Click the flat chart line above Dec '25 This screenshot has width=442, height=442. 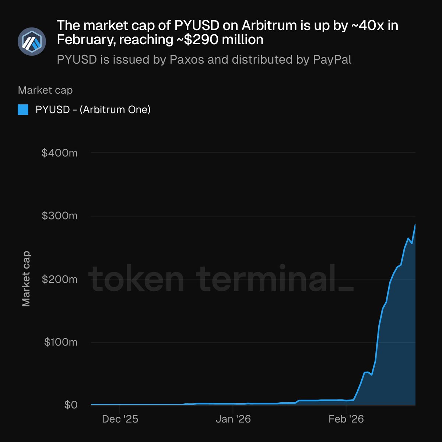pos(120,404)
